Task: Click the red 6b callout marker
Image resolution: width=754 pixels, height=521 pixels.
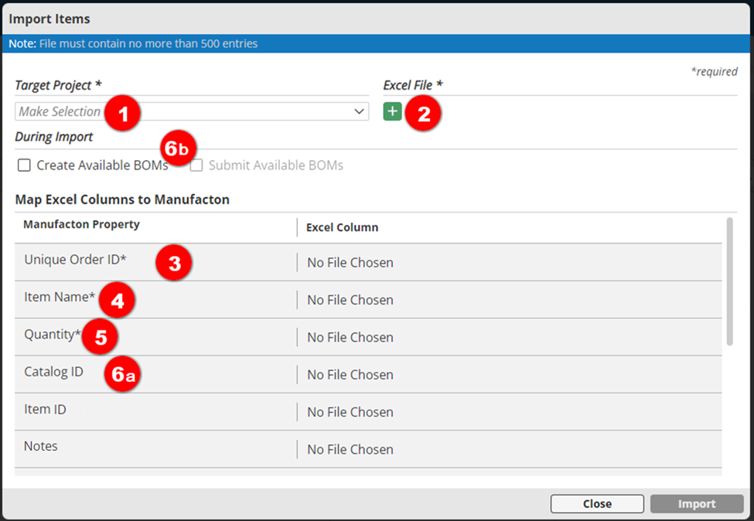Action: 179,148
